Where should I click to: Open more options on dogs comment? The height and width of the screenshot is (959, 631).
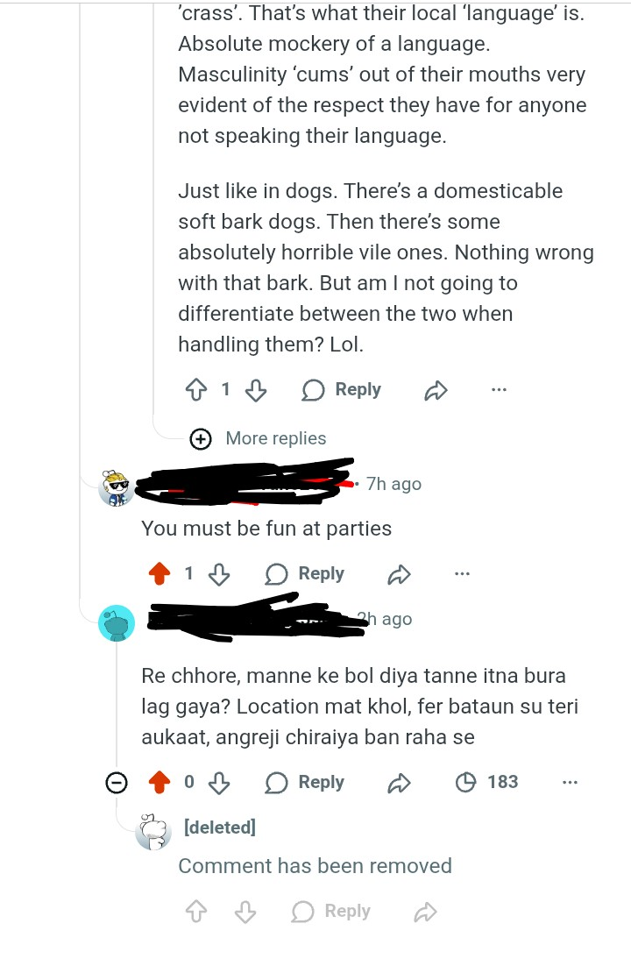499,390
